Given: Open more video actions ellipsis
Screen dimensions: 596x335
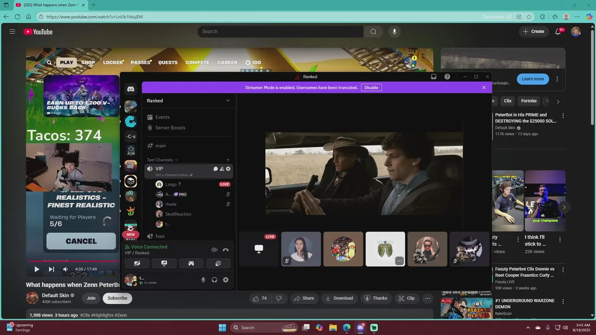Looking at the screenshot, I should (427, 298).
